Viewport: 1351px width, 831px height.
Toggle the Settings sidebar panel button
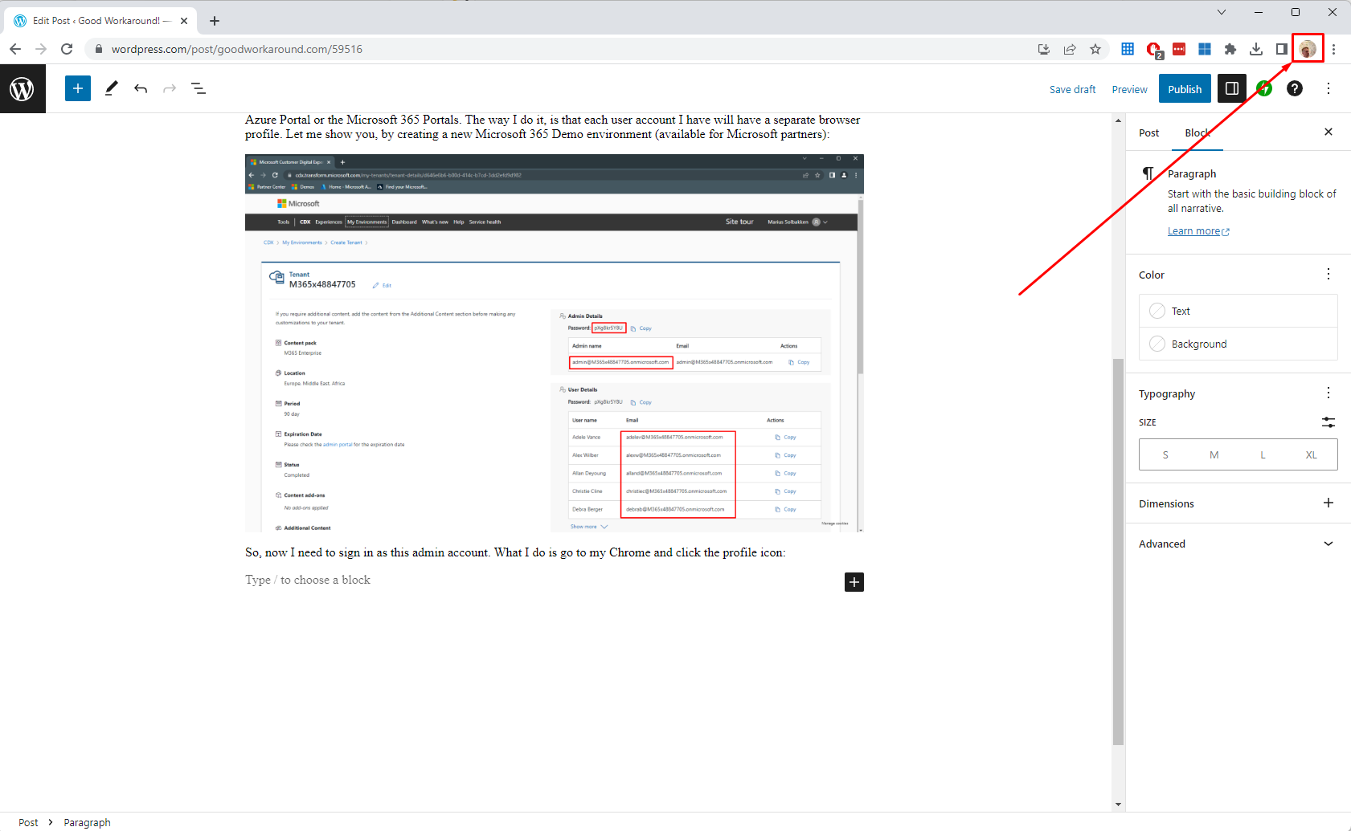click(1231, 88)
